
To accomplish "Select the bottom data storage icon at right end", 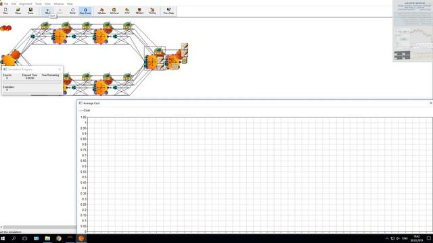I will pyautogui.click(x=185, y=60).
